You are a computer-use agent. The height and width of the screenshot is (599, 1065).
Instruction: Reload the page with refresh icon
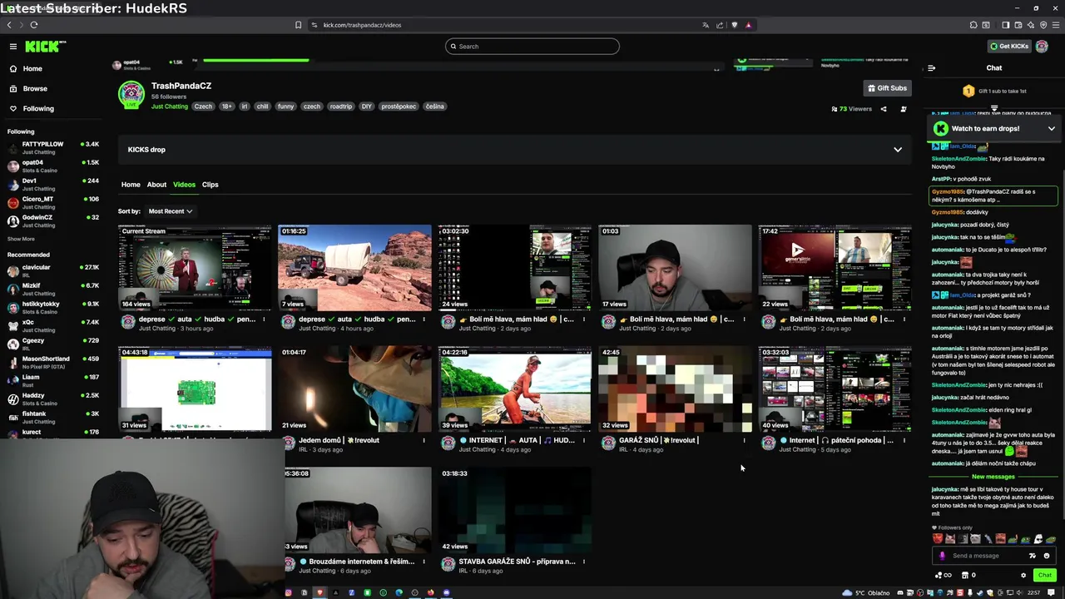pyautogui.click(x=33, y=25)
